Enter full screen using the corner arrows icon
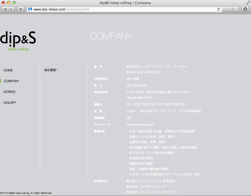The height and width of the screenshot is (196, 251). [x=248, y=3]
